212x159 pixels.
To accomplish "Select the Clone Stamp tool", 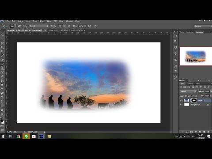I will pos(2,68).
